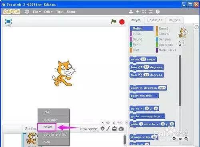The height and width of the screenshot is (147, 200).
Task: Select the Shrink sprite tool
Action: tap(151, 12)
